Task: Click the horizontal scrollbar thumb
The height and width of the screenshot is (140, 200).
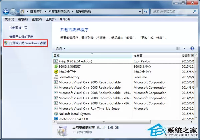Action: click(x=104, y=122)
